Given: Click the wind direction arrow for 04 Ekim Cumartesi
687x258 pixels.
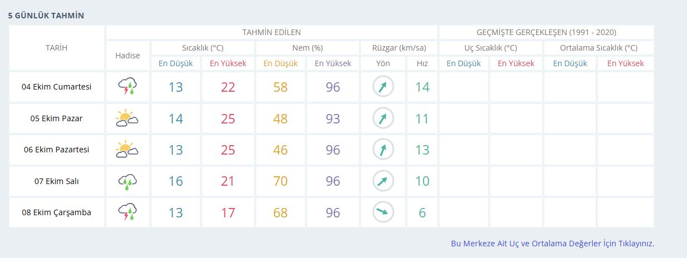Looking at the screenshot, I should pyautogui.click(x=383, y=87).
